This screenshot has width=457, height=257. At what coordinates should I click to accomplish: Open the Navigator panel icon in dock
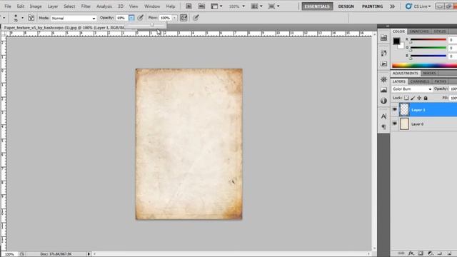[x=384, y=79]
